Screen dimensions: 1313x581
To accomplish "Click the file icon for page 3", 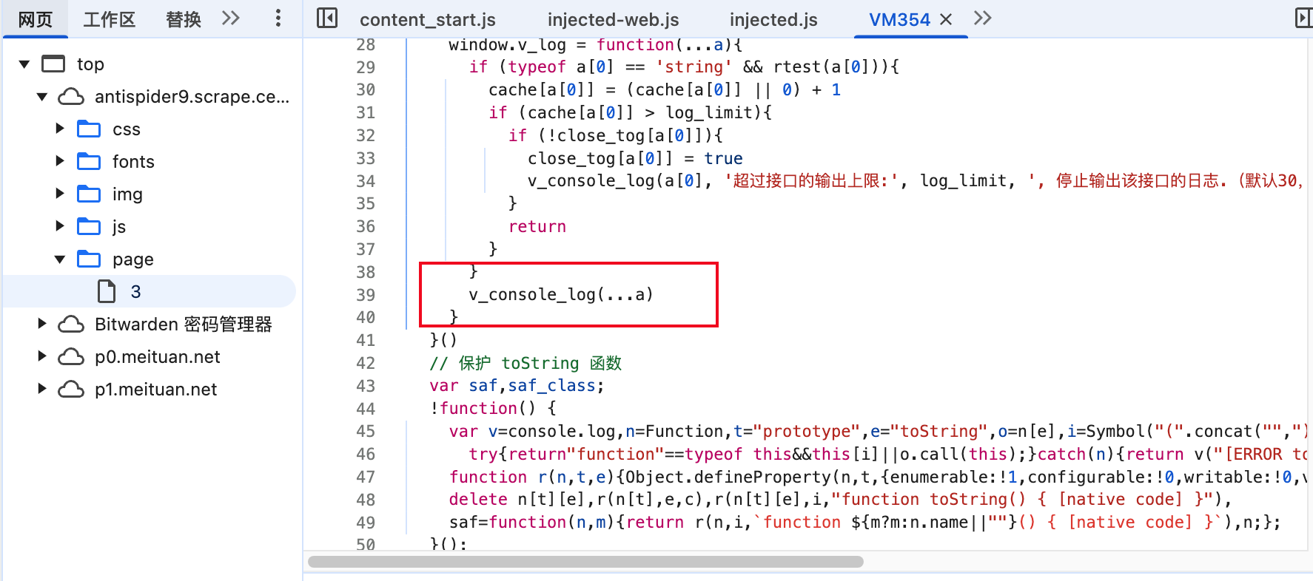I will [107, 292].
